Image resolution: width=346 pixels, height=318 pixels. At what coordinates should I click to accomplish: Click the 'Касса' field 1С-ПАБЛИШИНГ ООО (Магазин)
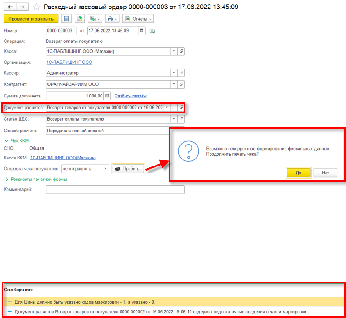tap(108, 51)
